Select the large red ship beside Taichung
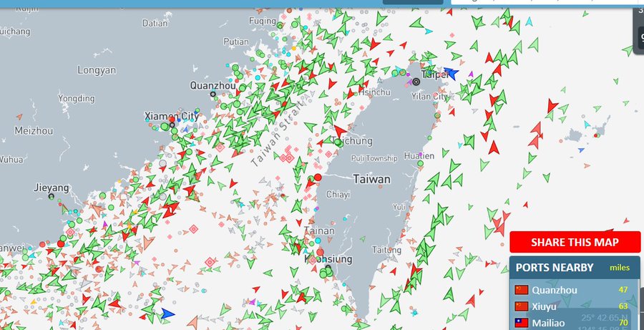Image resolution: width=644 pixels, height=330 pixels. click(340, 131)
